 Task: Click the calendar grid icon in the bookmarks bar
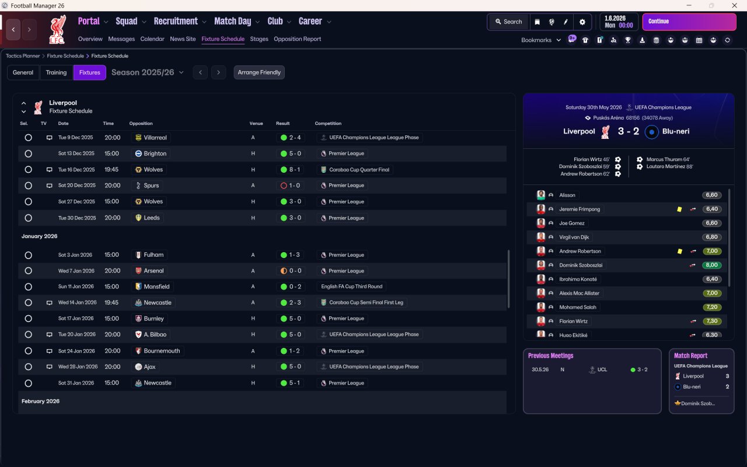tap(699, 40)
